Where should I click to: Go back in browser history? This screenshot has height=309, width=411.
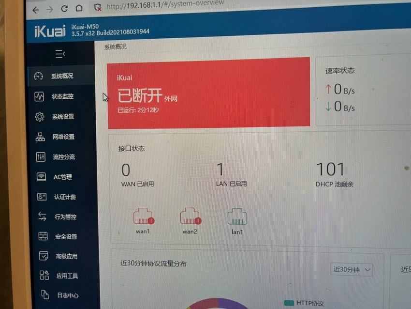36,10
